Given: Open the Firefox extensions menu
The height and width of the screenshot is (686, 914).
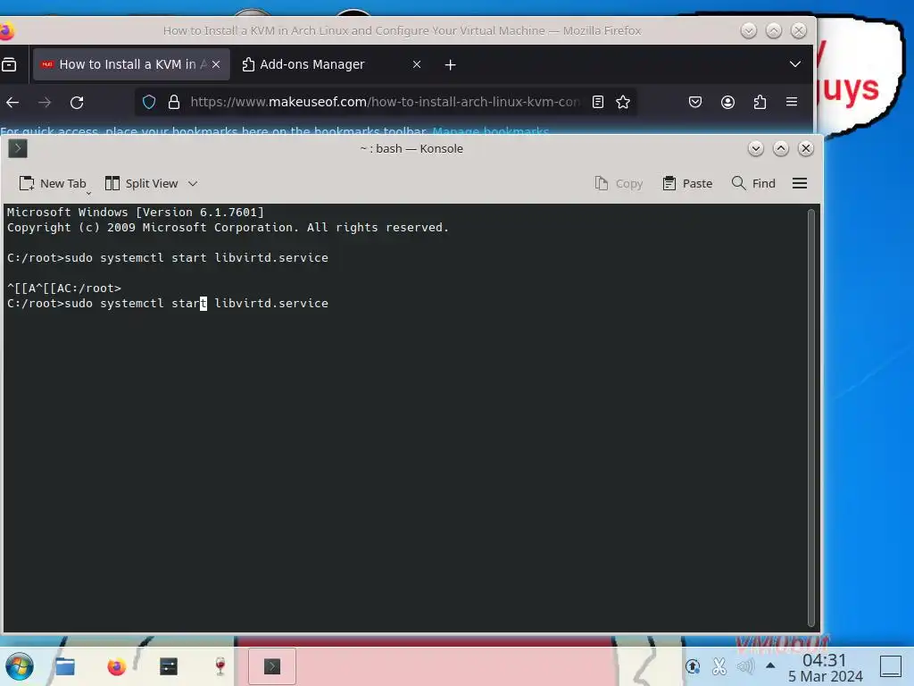Looking at the screenshot, I should point(760,102).
